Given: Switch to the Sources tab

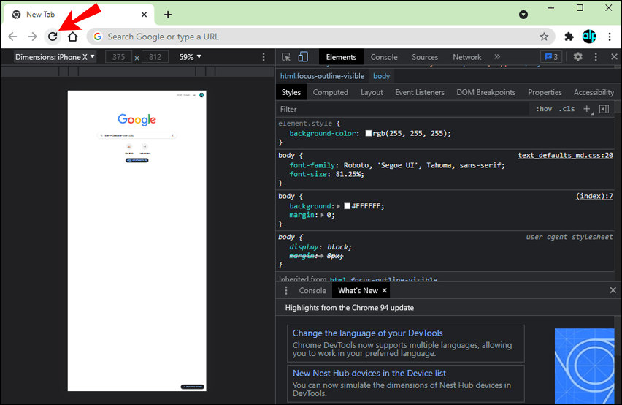Looking at the screenshot, I should pos(425,57).
